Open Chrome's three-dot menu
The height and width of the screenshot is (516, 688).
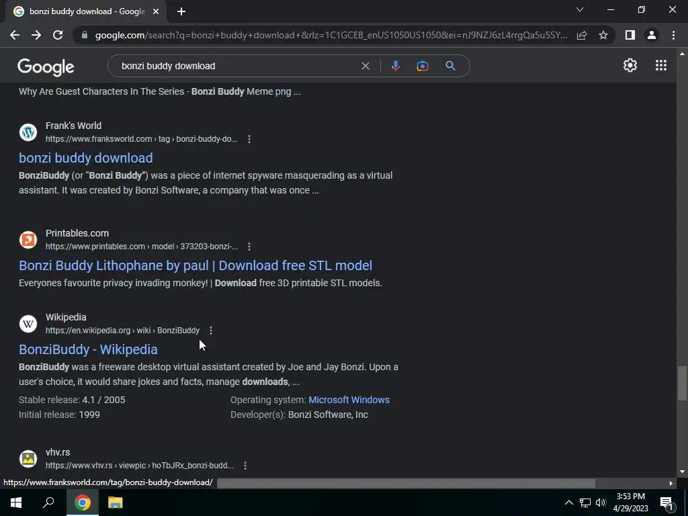[x=673, y=35]
